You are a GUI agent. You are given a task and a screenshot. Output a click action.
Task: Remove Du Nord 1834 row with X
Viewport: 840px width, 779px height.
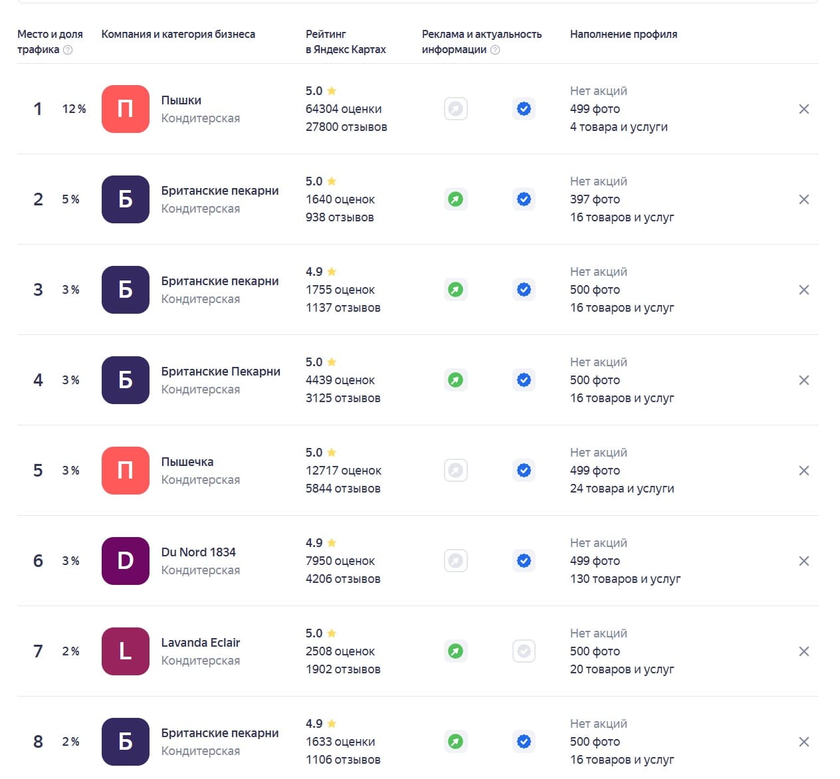coord(803,561)
